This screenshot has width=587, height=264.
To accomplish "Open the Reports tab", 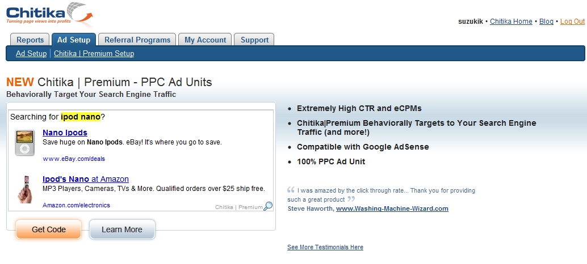I will [x=30, y=40].
